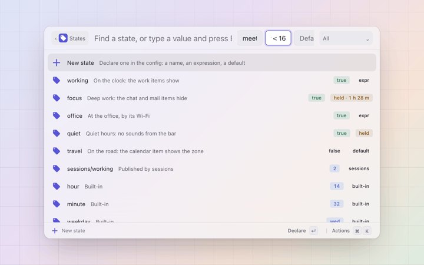Click the tag icon for sessions/working
This screenshot has height=265, width=424.
pos(57,169)
